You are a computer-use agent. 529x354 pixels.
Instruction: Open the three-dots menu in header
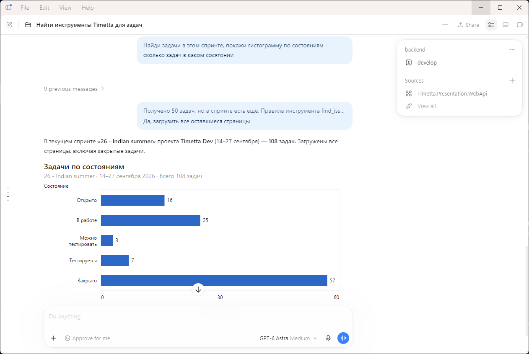click(445, 25)
